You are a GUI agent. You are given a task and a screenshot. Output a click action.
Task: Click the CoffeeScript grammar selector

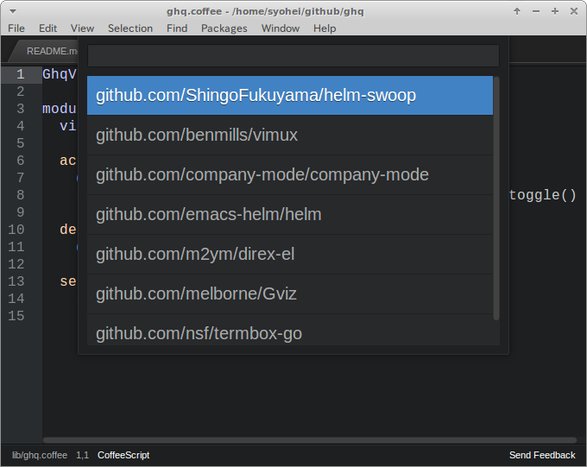(x=123, y=455)
